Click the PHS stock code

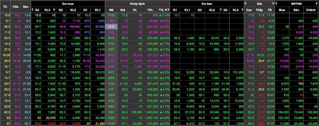[x=111, y=15]
